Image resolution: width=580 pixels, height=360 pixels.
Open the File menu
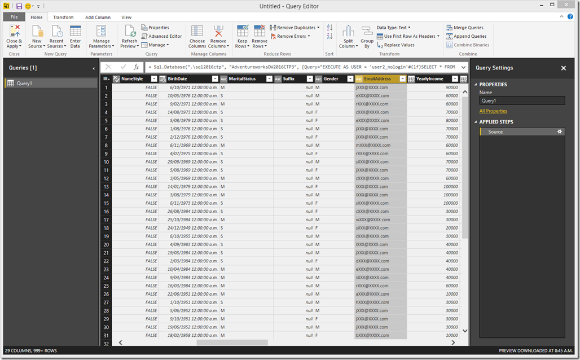coord(14,17)
